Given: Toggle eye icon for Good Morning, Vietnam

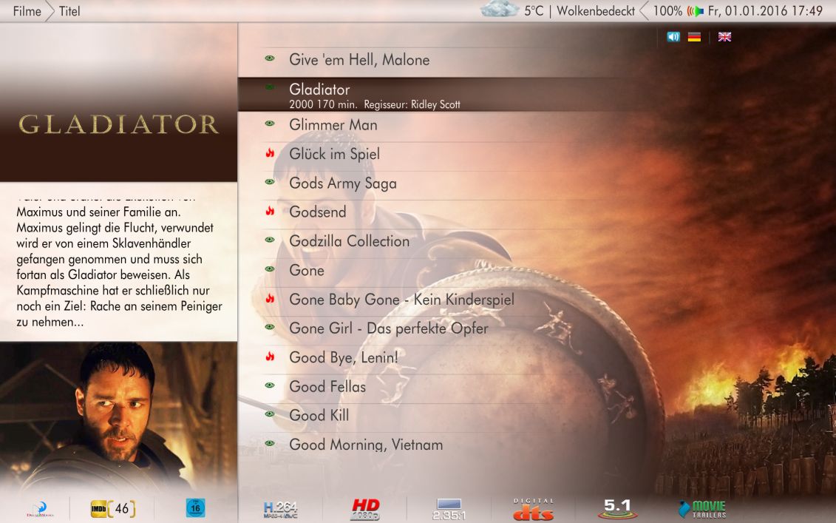Looking at the screenshot, I should coord(270,443).
